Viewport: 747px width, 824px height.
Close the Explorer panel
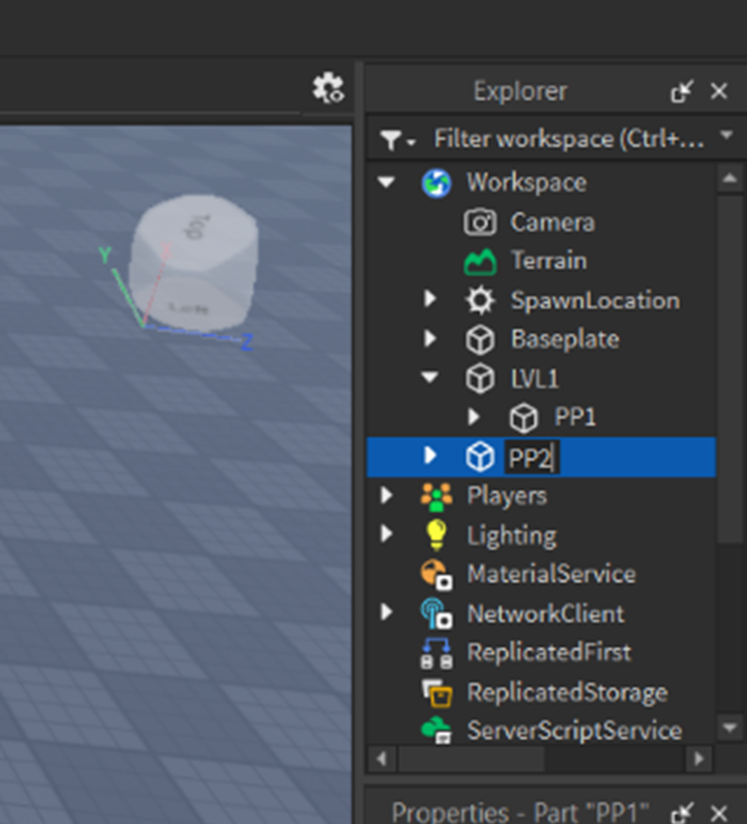(719, 91)
